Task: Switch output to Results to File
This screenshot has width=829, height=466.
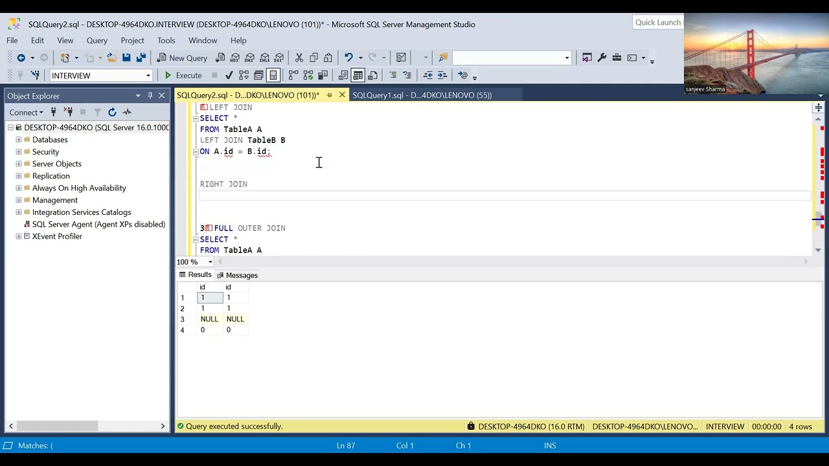Action: coord(372,75)
